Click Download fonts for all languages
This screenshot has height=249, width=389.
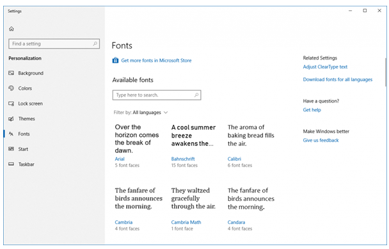pyautogui.click(x=338, y=79)
